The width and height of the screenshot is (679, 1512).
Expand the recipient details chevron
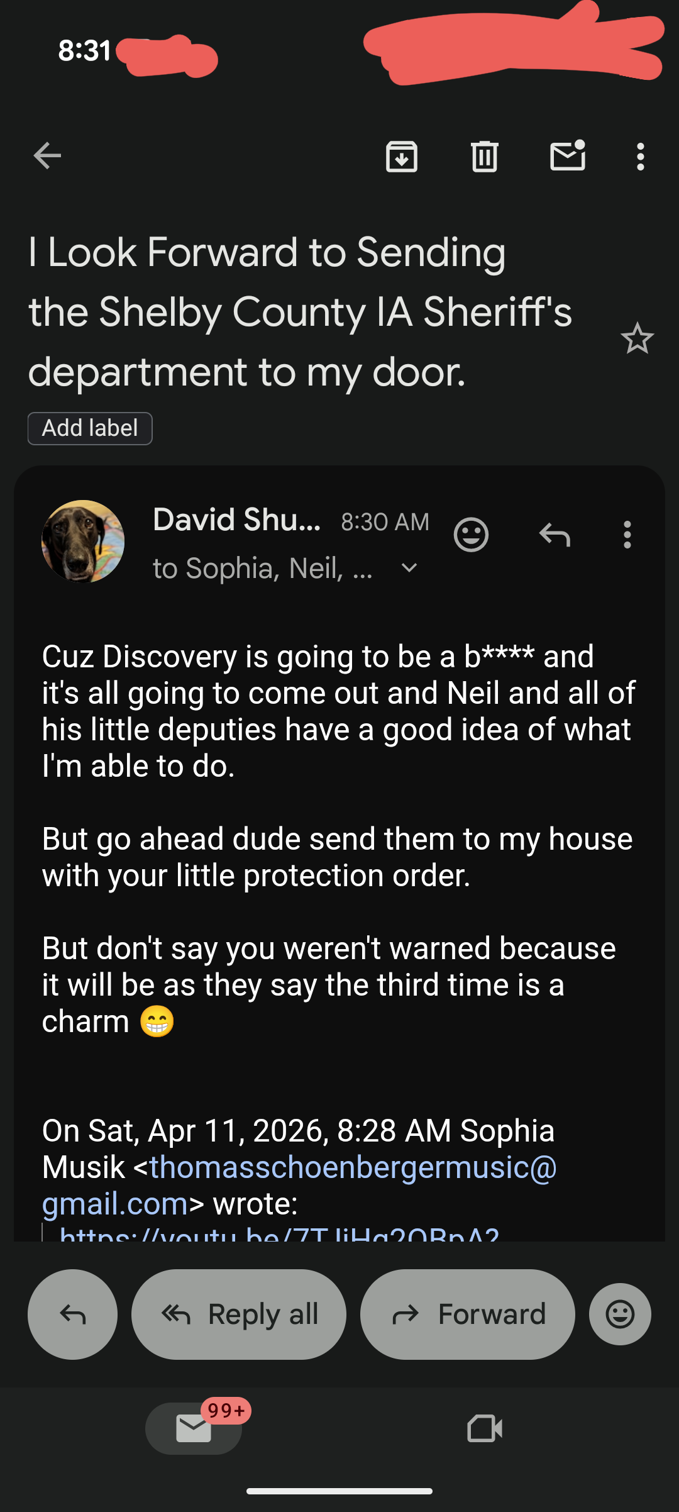click(x=409, y=569)
